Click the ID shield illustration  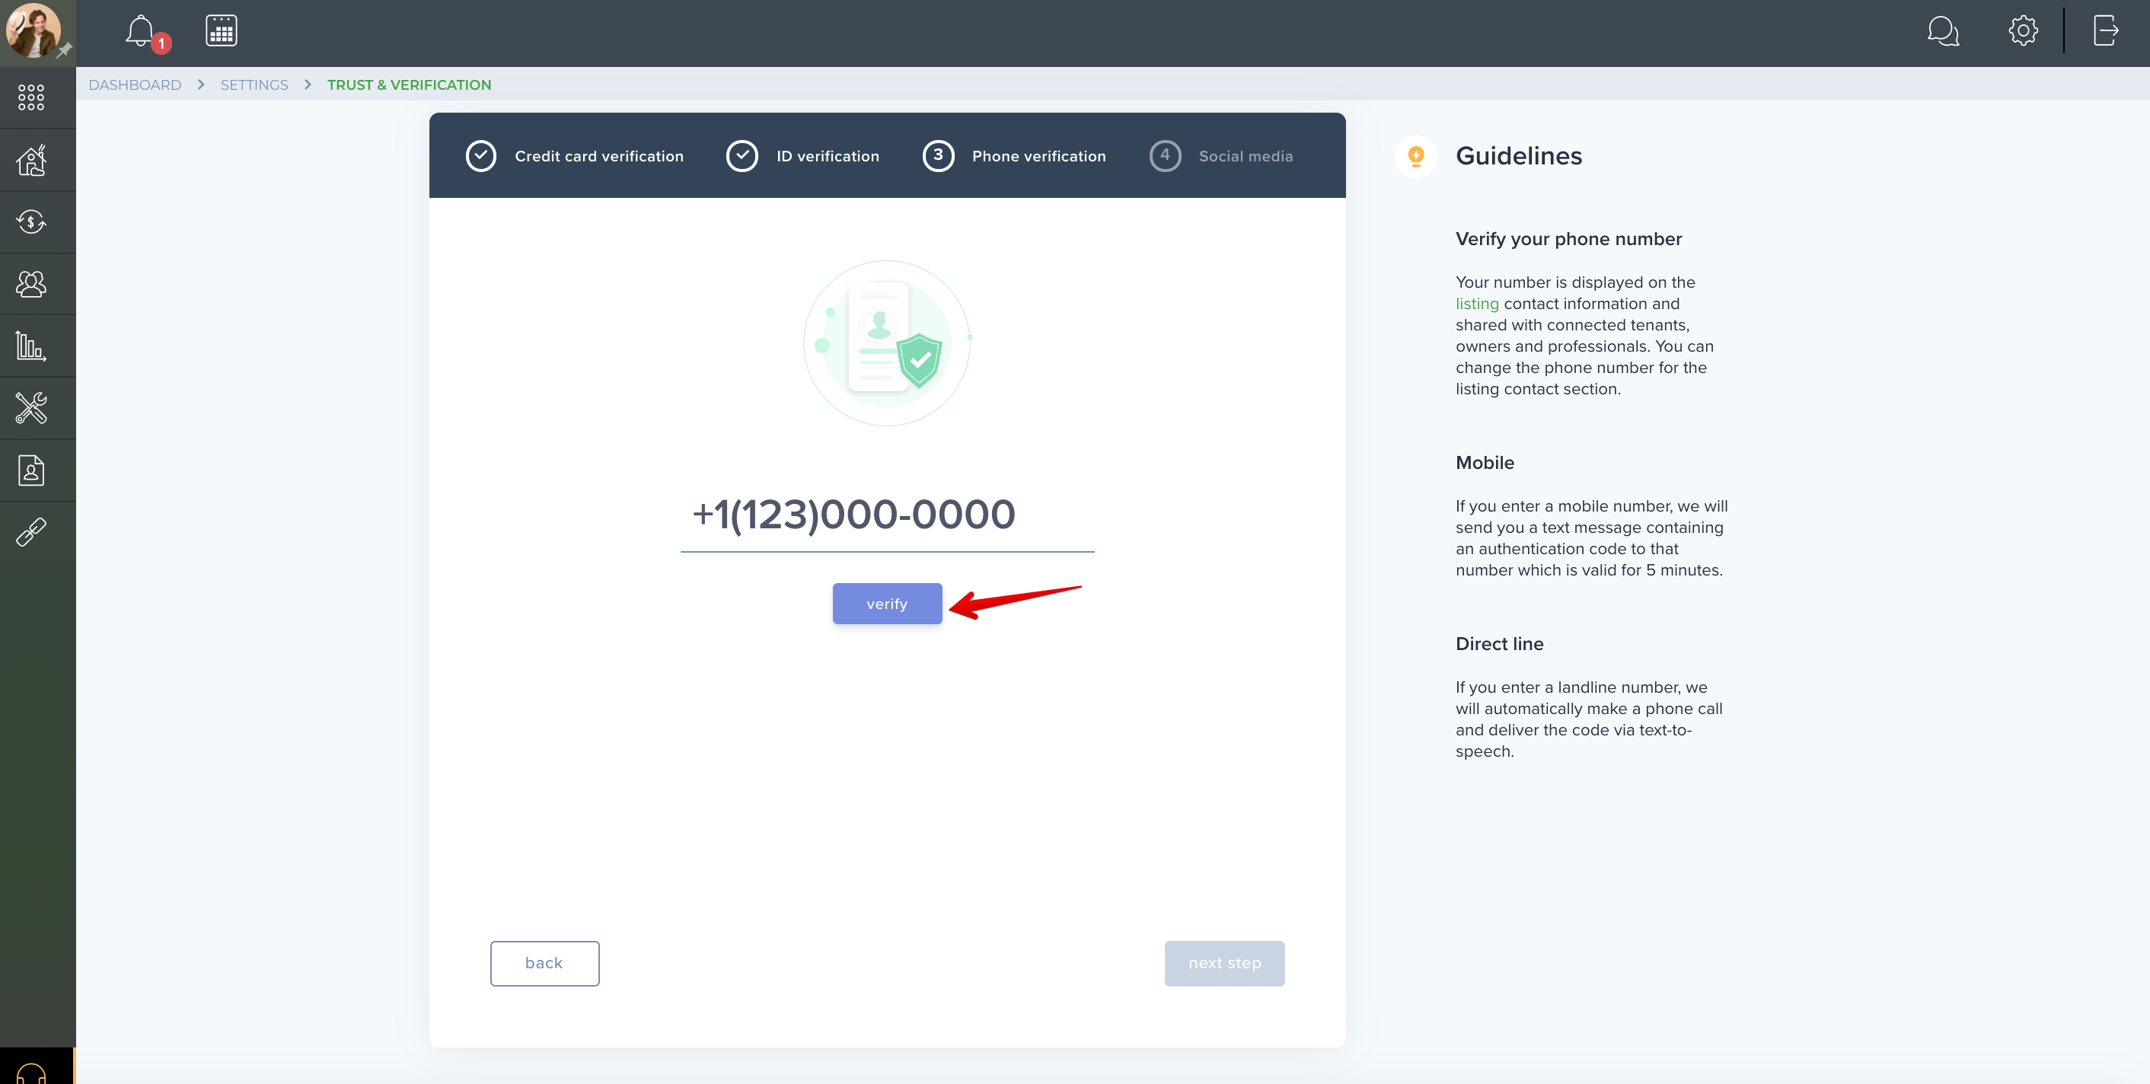click(x=886, y=343)
